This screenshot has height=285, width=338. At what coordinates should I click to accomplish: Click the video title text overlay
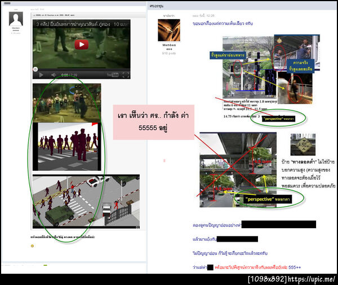[82, 24]
